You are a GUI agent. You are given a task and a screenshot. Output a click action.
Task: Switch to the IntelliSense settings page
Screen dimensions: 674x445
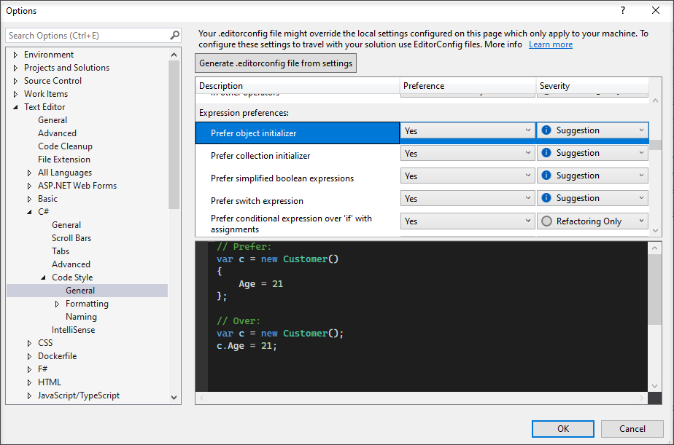click(75, 329)
